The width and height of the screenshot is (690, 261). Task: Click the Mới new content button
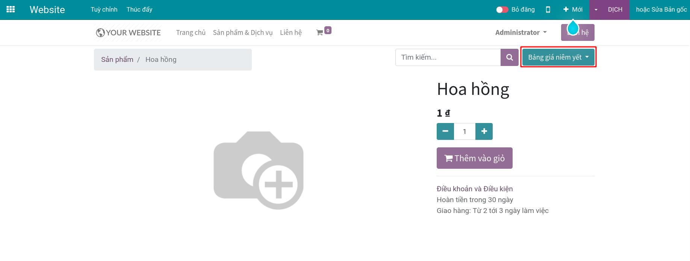tap(573, 10)
